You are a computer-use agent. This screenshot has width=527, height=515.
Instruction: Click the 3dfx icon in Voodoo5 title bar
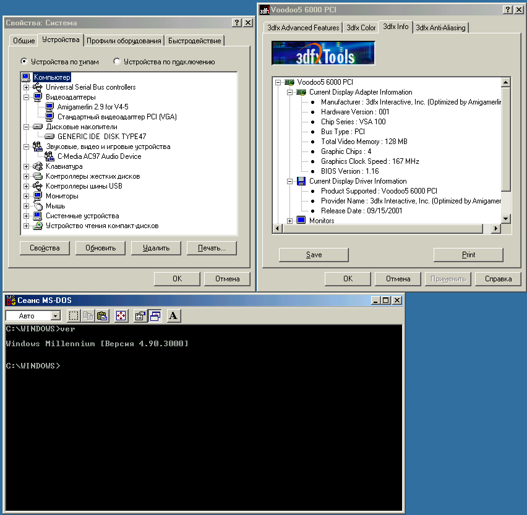click(x=265, y=10)
